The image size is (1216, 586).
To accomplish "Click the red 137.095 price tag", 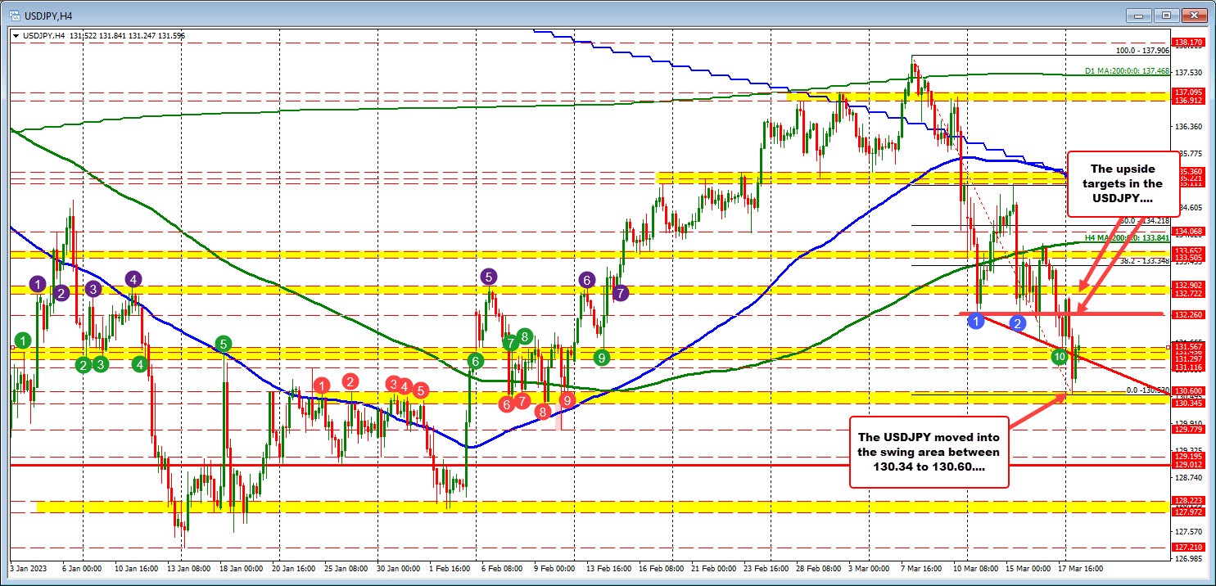I will (1187, 92).
